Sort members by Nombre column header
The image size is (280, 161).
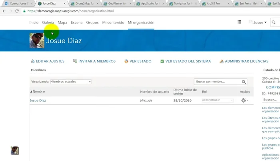pyautogui.click(x=38, y=91)
